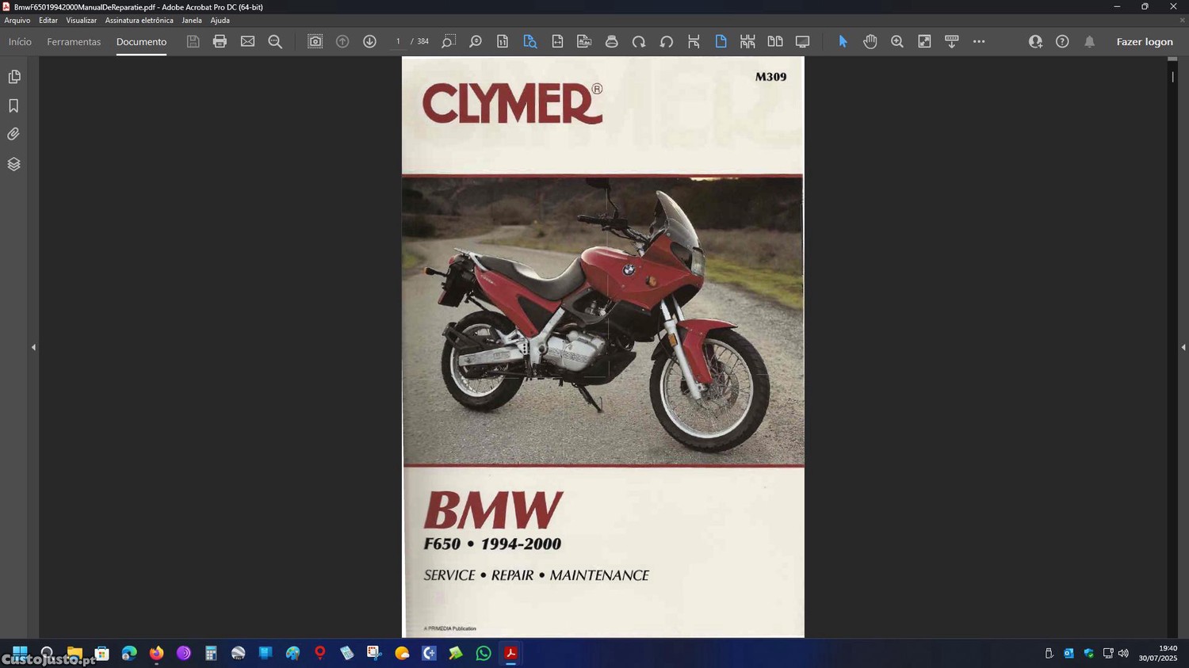The height and width of the screenshot is (668, 1189).
Task: Open the three-dots more tools menu
Action: (979, 41)
